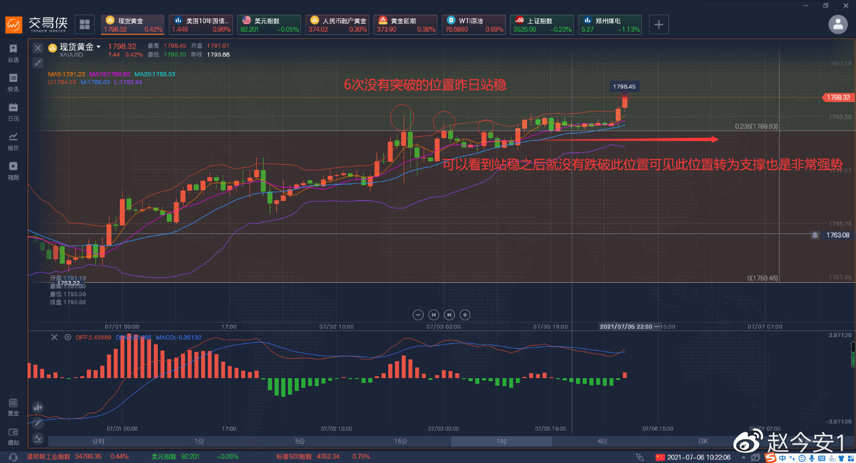Click the 标普500指数 ticker in status bar

tap(323, 456)
